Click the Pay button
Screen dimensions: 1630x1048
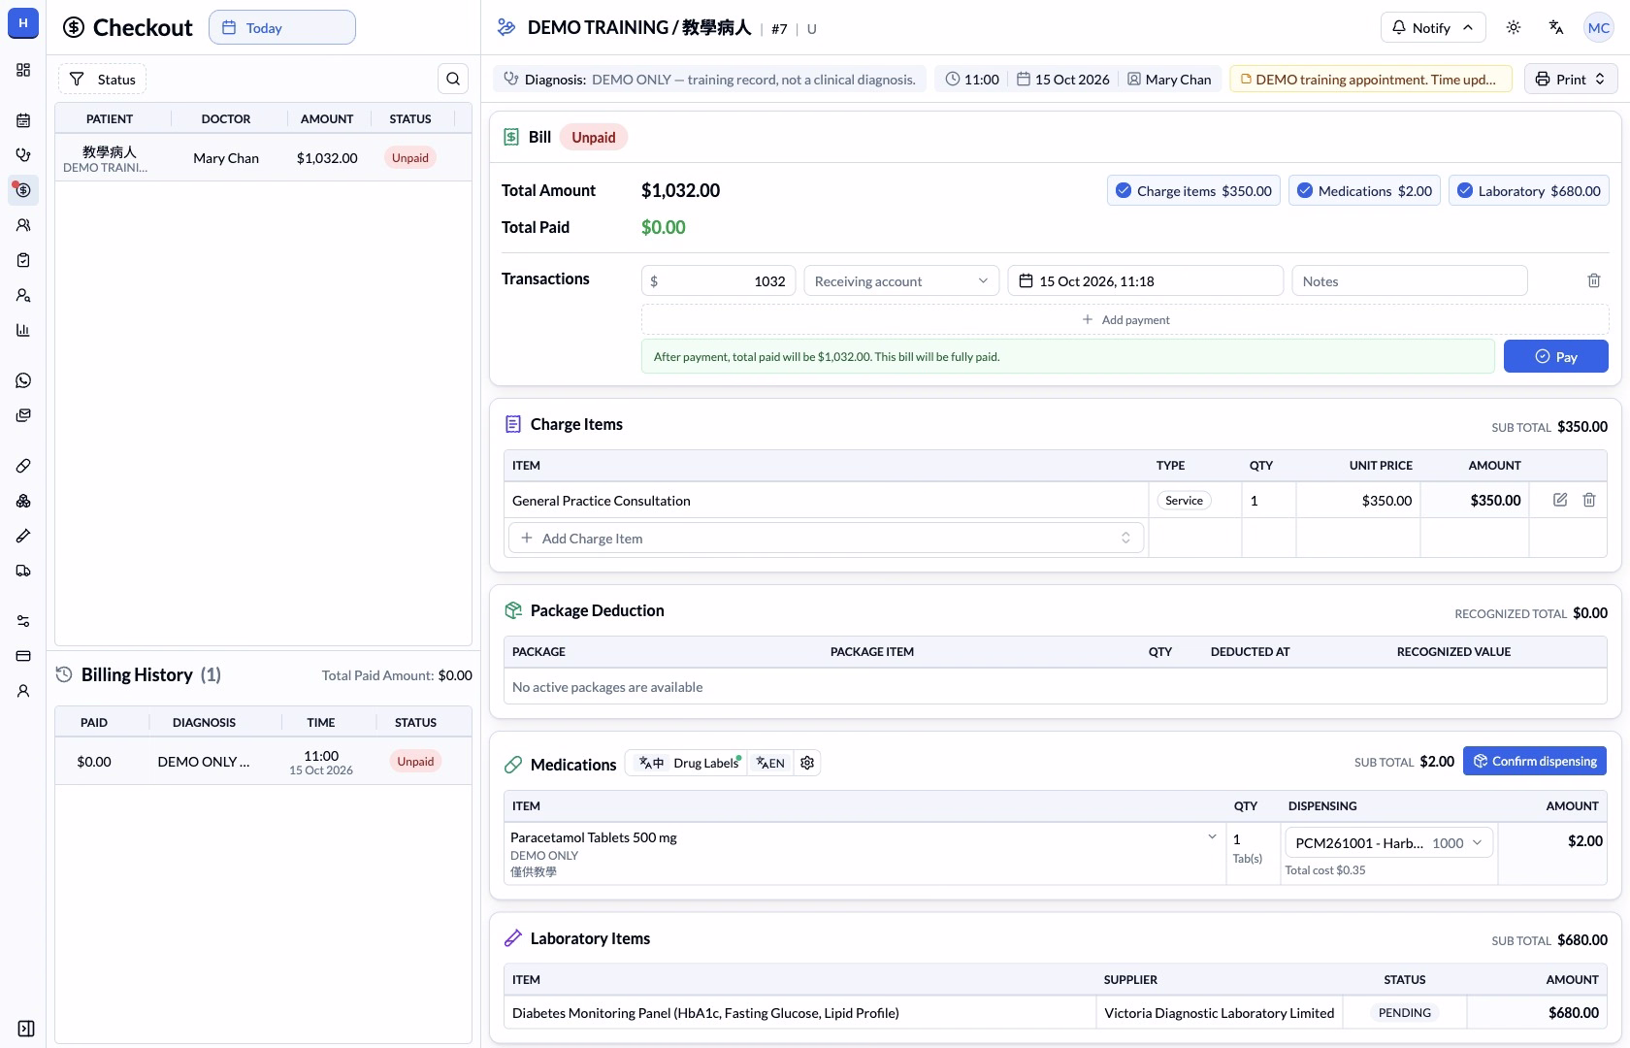click(x=1556, y=356)
